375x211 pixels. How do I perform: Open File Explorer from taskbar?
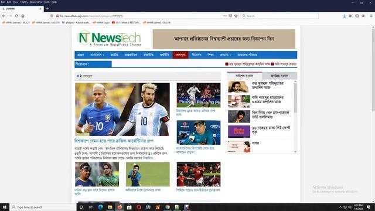point(110,207)
